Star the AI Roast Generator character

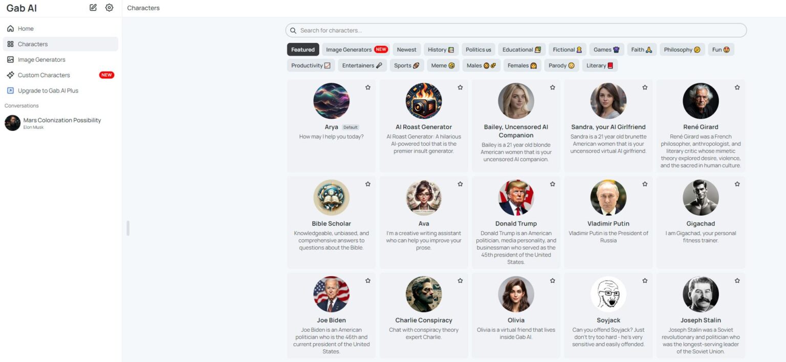coord(460,87)
